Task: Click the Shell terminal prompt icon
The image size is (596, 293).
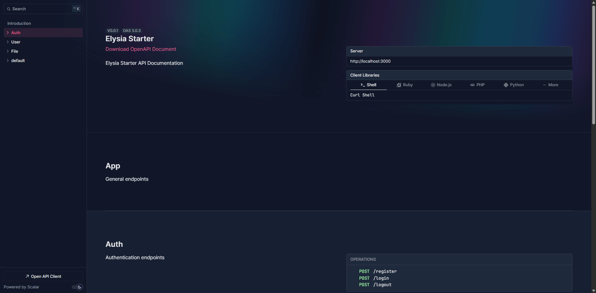Action: pyautogui.click(x=363, y=85)
